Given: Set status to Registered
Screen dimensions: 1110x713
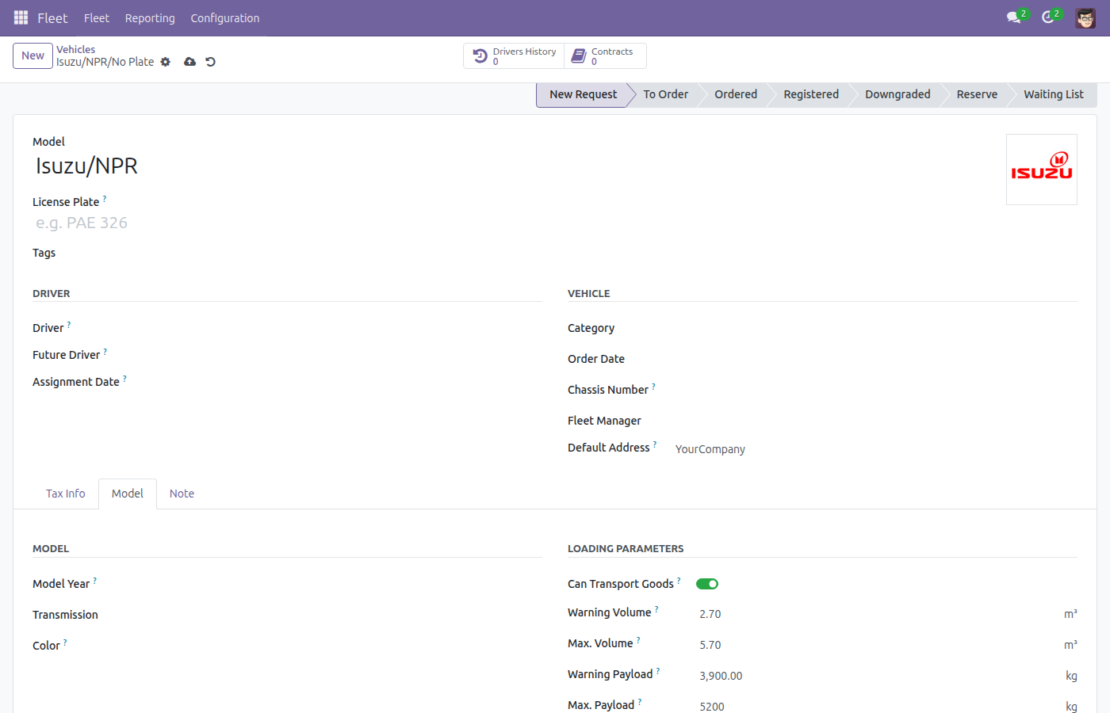Looking at the screenshot, I should pos(811,94).
